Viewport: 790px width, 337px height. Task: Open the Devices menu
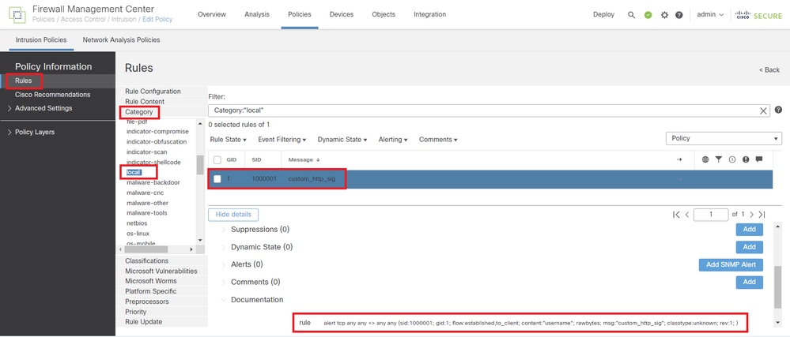tap(341, 14)
